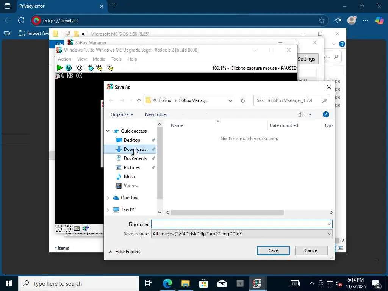Sort file list by Date modified column
This screenshot has height=291, width=388.
(x=284, y=125)
